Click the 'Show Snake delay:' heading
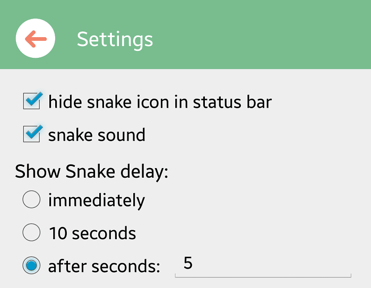371x288 pixels. coord(91,171)
